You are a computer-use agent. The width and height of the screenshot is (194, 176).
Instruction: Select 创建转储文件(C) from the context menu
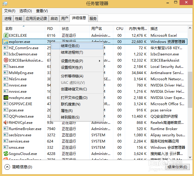[x=77, y=89]
